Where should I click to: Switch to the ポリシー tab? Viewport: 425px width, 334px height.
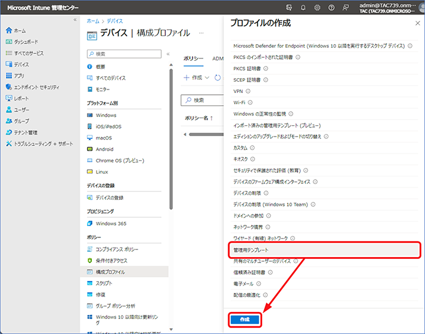pos(193,58)
